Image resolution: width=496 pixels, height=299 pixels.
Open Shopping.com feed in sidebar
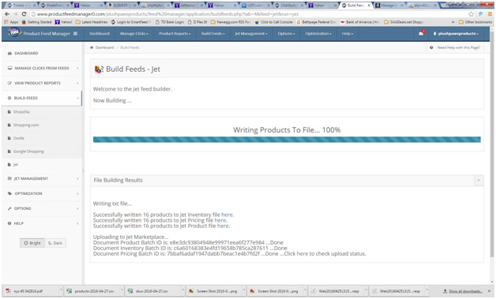click(26, 125)
